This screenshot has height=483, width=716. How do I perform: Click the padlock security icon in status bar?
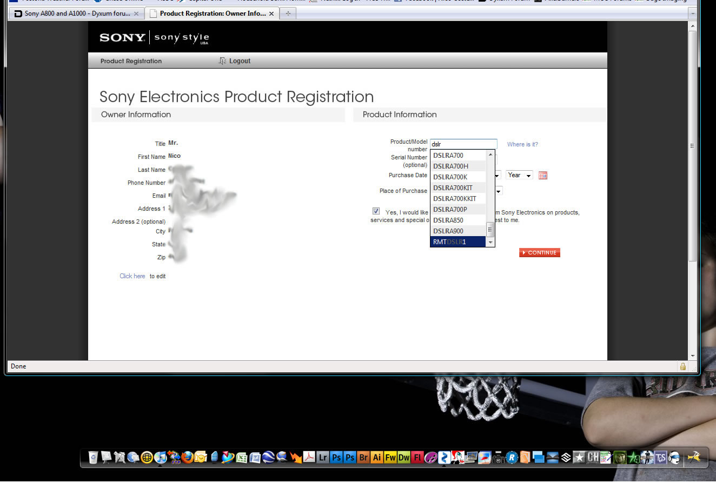click(x=683, y=366)
